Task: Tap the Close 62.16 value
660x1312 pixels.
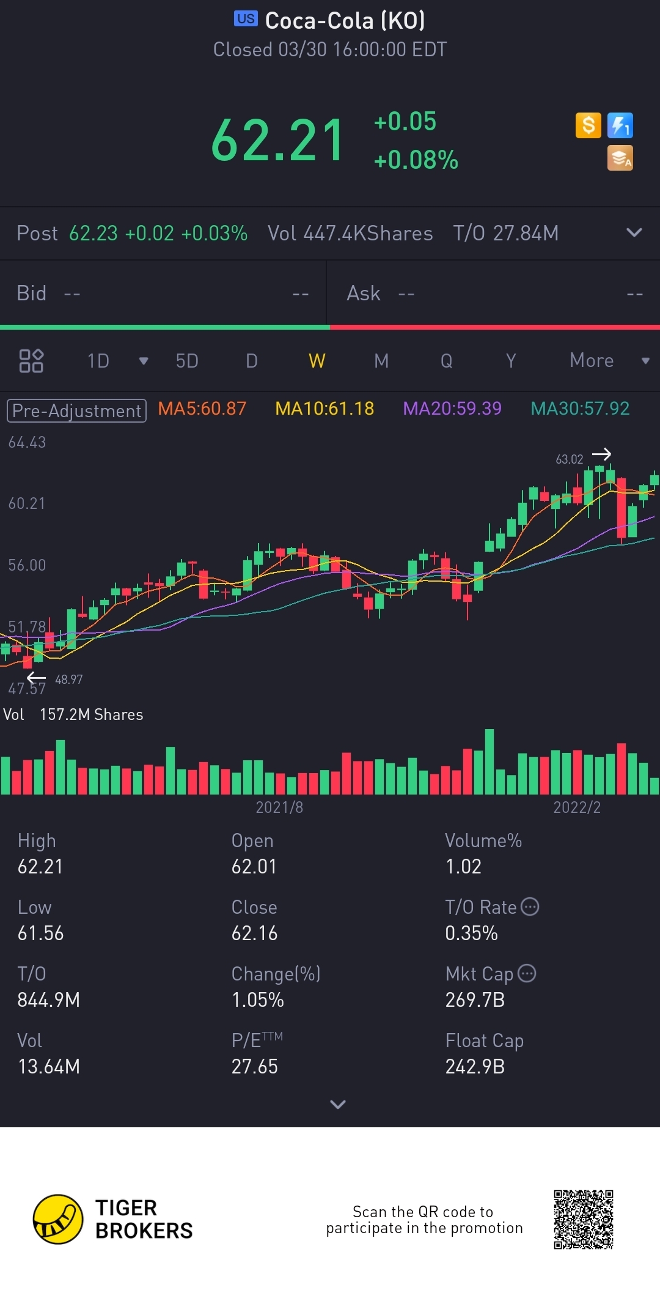Action: 255,933
